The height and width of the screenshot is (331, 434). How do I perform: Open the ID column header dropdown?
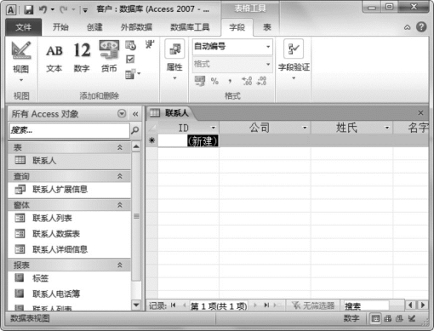click(x=214, y=128)
